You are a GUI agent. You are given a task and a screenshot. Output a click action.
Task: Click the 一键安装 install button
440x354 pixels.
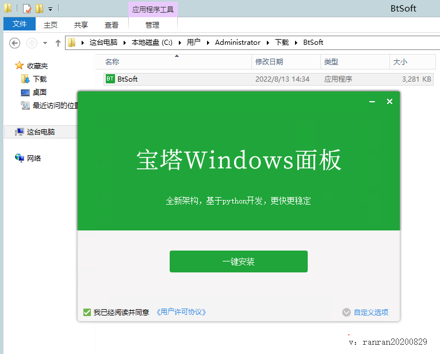(239, 261)
